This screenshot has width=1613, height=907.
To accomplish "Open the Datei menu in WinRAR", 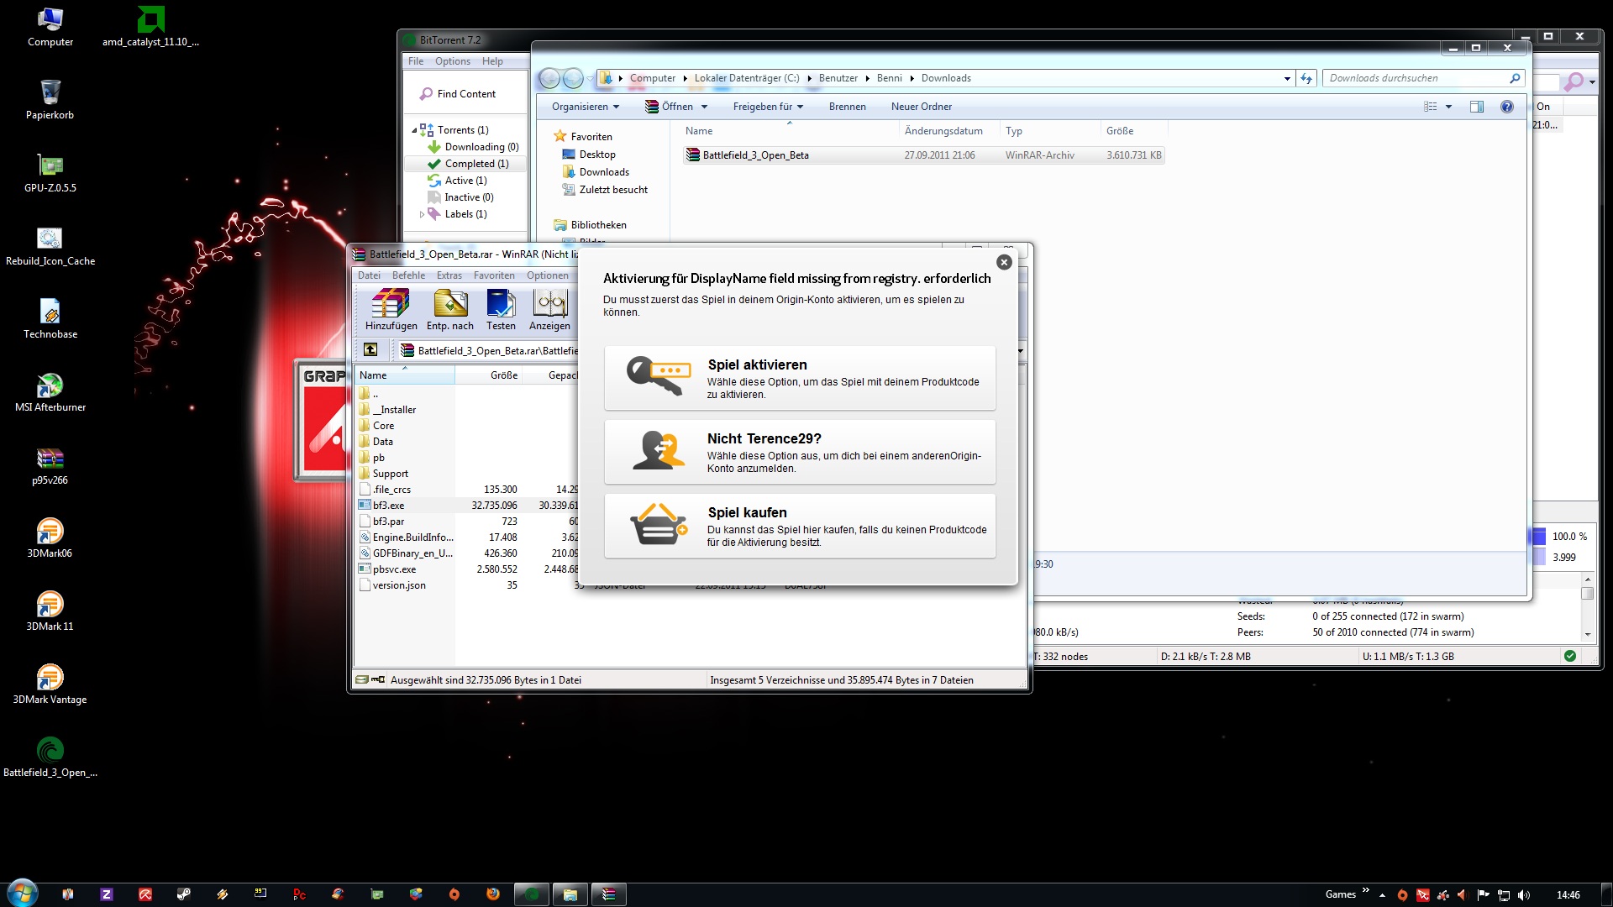I will pos(369,275).
